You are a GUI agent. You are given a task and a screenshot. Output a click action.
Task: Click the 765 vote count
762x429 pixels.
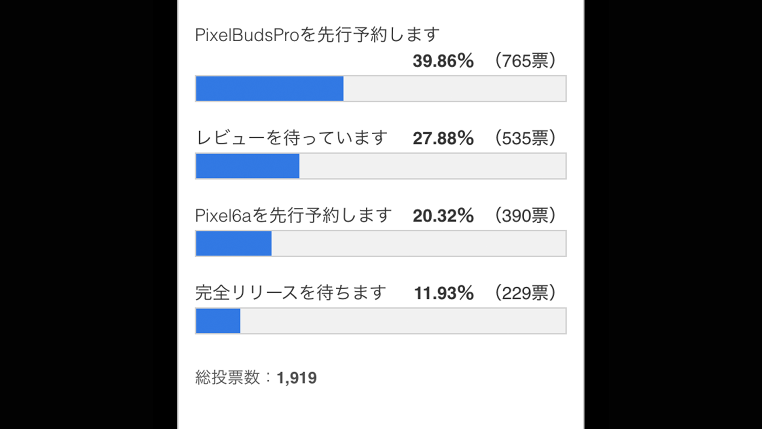526,61
